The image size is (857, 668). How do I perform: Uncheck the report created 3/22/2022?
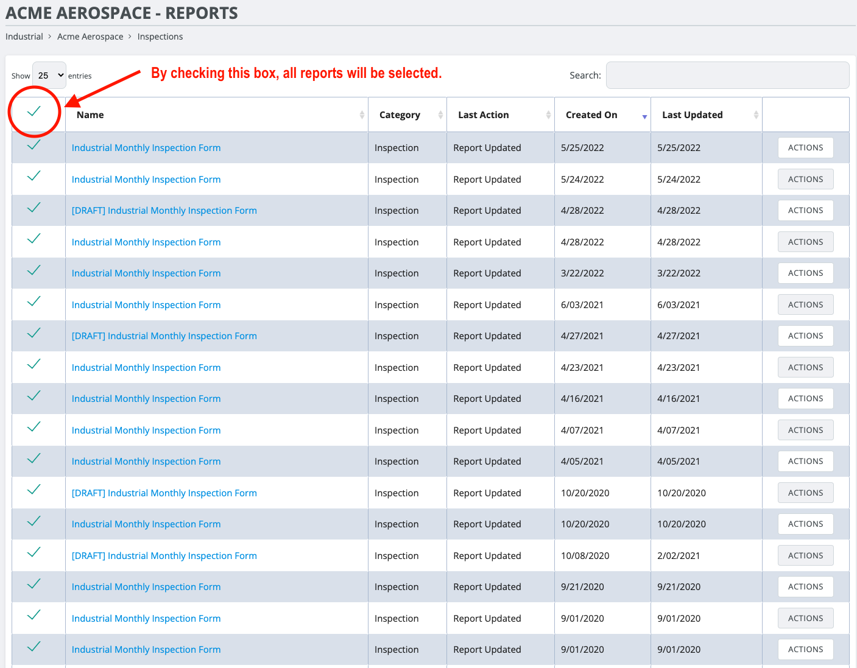point(34,270)
